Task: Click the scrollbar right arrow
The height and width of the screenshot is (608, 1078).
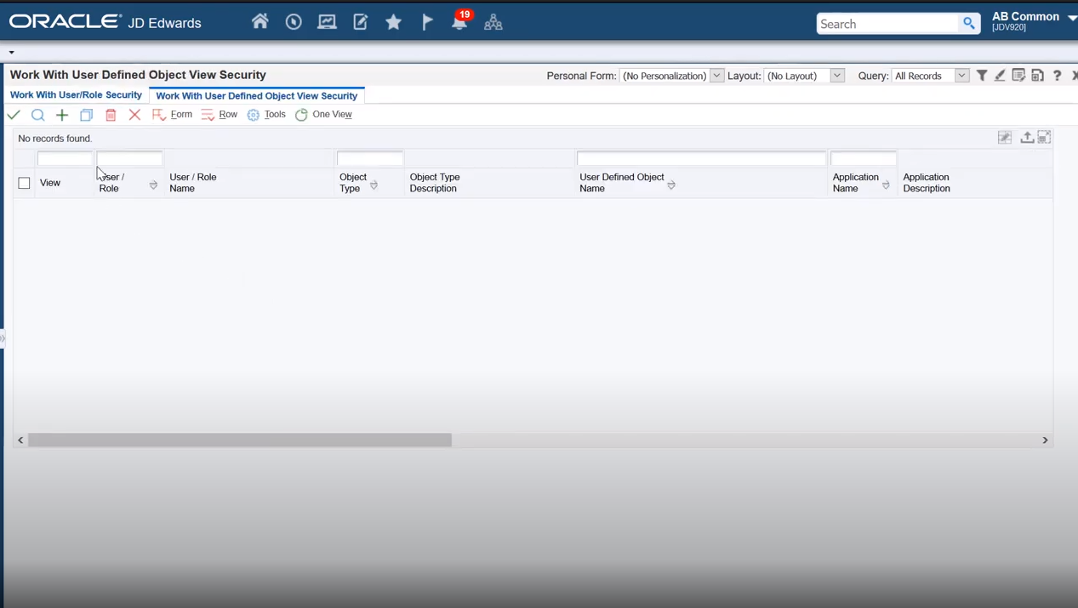Action: pos(1046,440)
